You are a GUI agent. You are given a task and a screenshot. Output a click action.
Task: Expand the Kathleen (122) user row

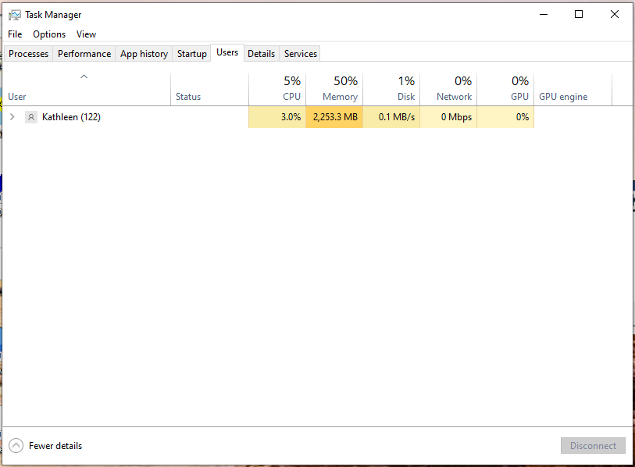tap(12, 117)
